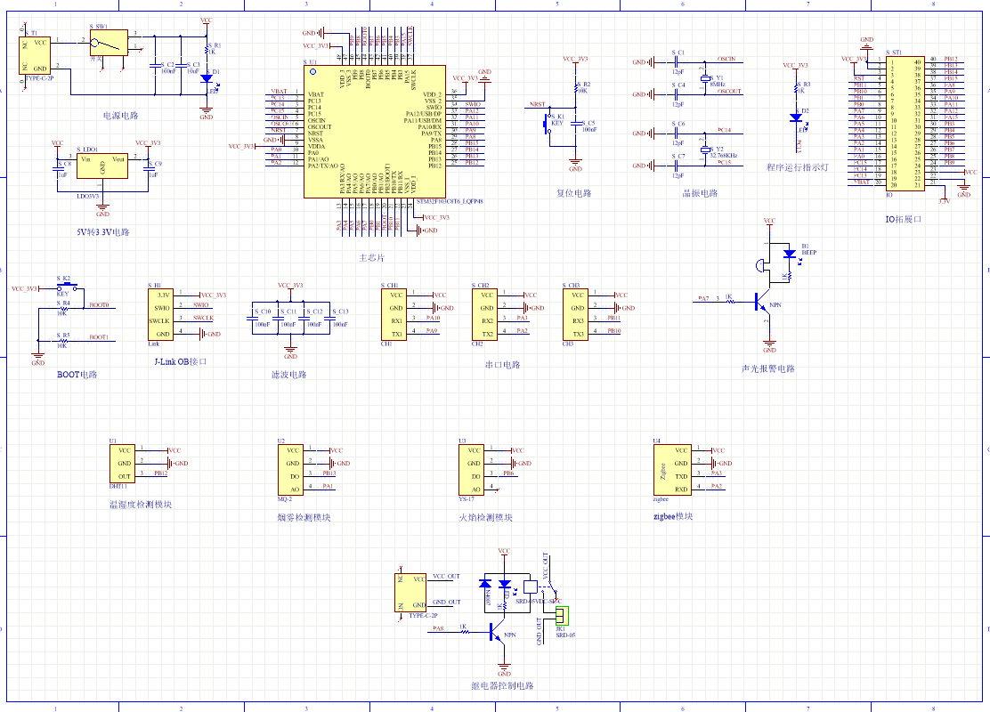Click the '滤波电路' section label
The image size is (990, 712).
[289, 375]
